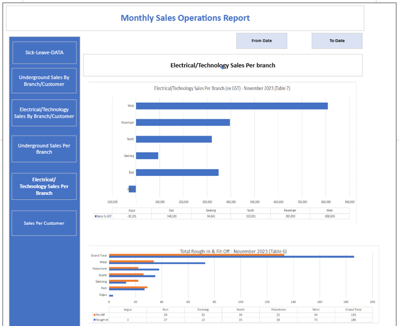The image size is (399, 326).
Task: Select the Pakenham bar in the Table 7 chart
Action: (182, 123)
